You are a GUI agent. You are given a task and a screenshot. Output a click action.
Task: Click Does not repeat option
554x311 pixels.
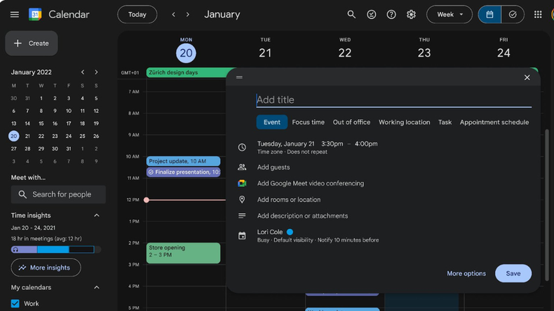click(x=307, y=152)
